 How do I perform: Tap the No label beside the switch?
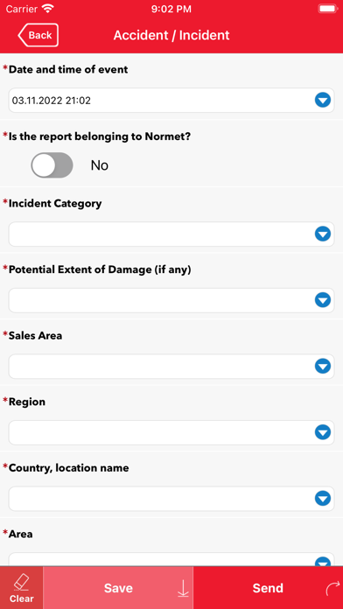[x=100, y=165]
